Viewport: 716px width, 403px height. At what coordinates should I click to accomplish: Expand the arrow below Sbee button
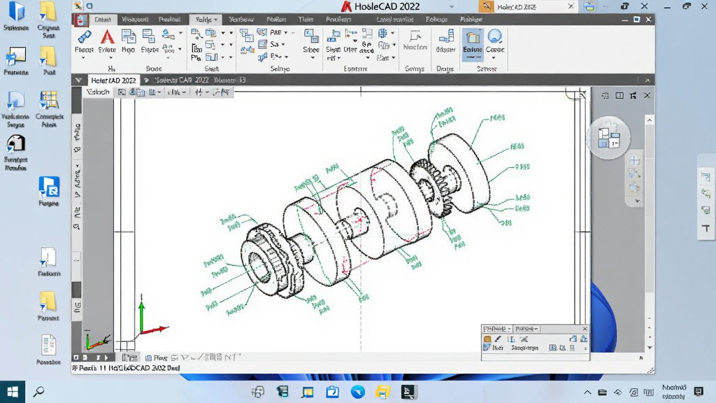(x=313, y=58)
